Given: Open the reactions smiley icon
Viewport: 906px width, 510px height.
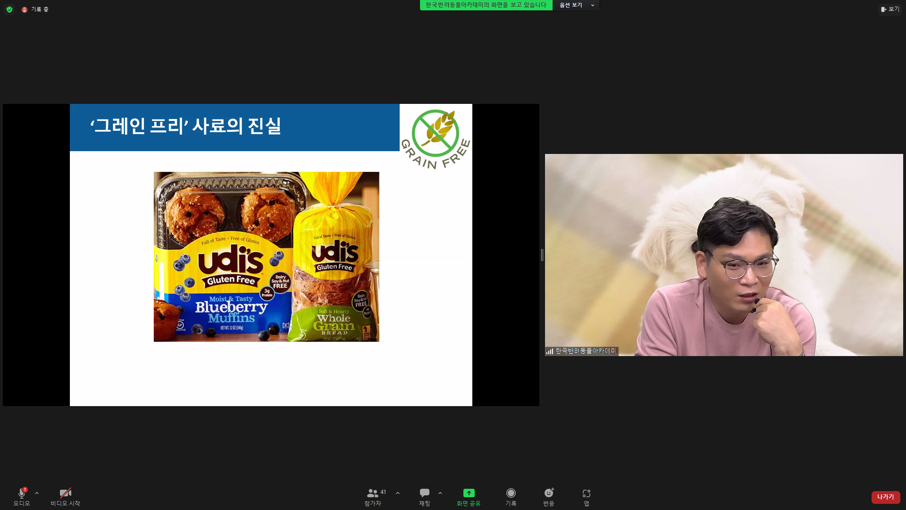Looking at the screenshot, I should pyautogui.click(x=549, y=493).
